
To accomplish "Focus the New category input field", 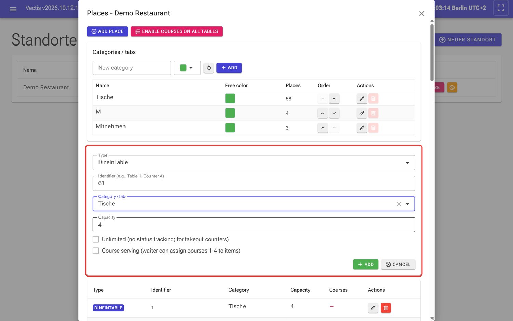I will (x=132, y=68).
